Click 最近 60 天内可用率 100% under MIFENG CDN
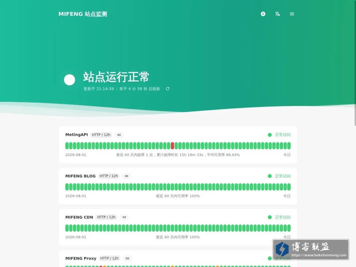Image resolution: width=356 pixels, height=267 pixels. pos(178,237)
